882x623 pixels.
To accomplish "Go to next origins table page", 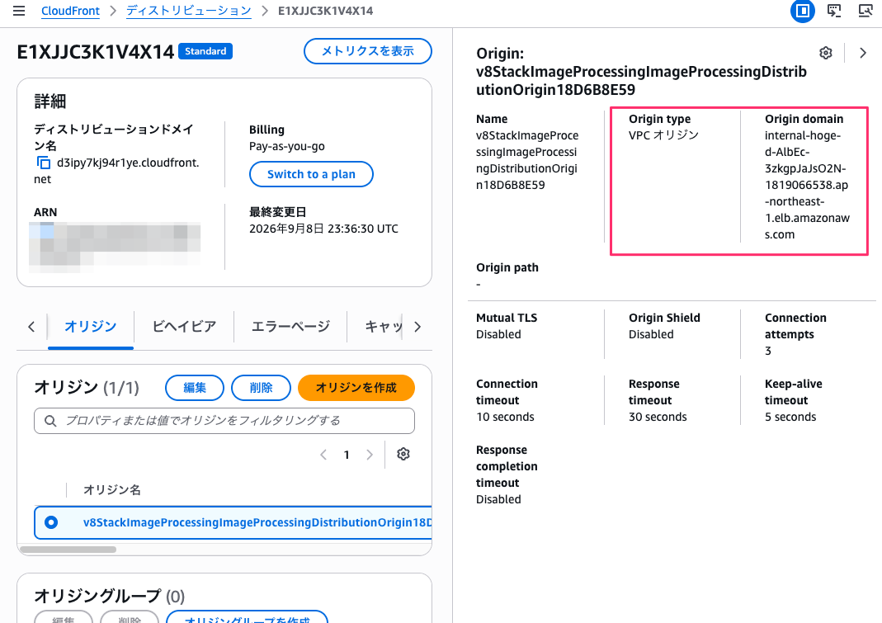I will (370, 455).
